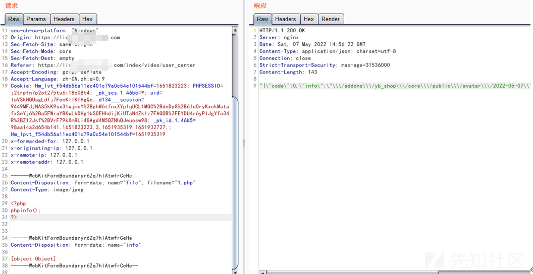Click the 'Connection: close' response line
533x274 pixels.
285,58
